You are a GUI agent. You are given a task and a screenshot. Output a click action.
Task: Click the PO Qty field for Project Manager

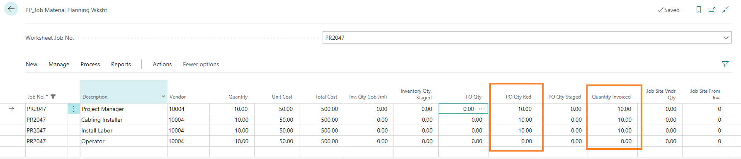463,109
